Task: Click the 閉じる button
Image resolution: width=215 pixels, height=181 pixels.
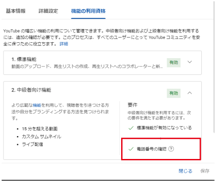Action: (x=185, y=171)
